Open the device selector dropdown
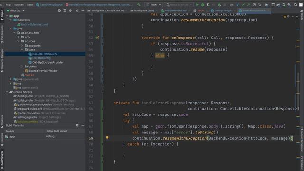This screenshot has height=171, width=304. (x=179, y=5)
